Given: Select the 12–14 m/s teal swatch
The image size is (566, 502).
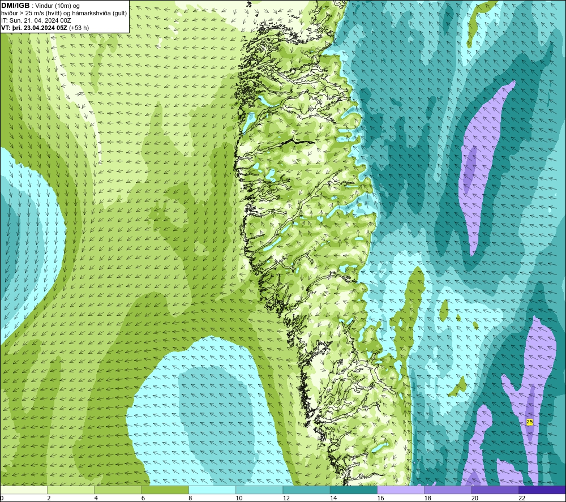Looking at the screenshot, I should [x=306, y=490].
